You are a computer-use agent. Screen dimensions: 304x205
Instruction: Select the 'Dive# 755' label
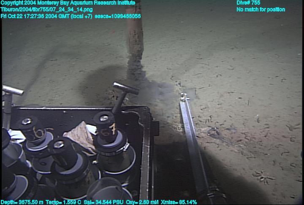[248, 3]
